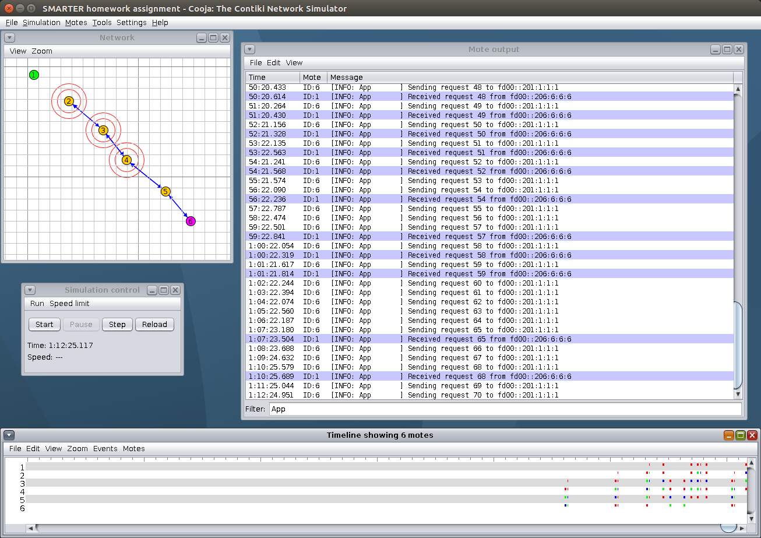Select mote 6 in Network view
The width and height of the screenshot is (761, 538).
(191, 221)
